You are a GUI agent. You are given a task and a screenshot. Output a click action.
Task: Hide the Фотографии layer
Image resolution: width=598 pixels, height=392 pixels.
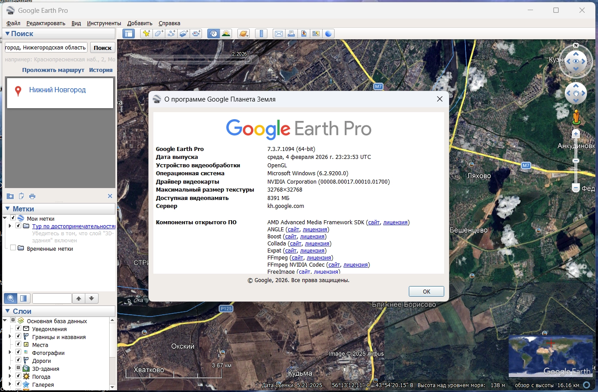point(18,352)
